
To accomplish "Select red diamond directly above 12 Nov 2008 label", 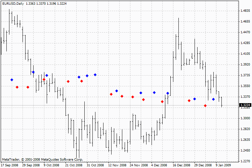I will (111, 94).
